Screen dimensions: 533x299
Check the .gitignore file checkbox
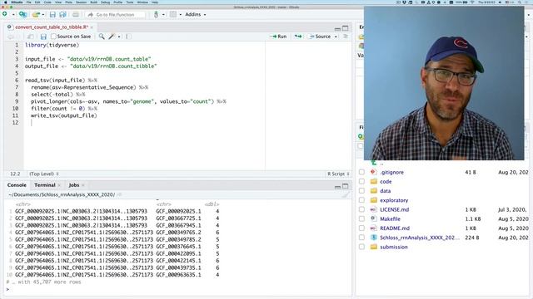click(361, 172)
